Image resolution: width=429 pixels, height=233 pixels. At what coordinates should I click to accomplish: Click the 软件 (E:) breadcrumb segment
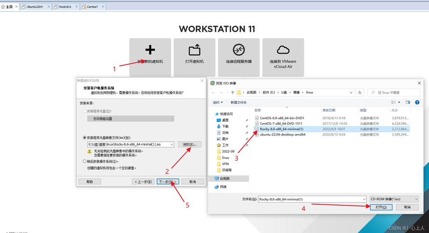[x=269, y=93]
